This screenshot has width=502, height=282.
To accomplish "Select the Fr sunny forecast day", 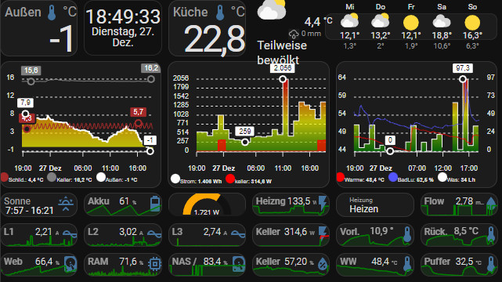I will pos(411,27).
